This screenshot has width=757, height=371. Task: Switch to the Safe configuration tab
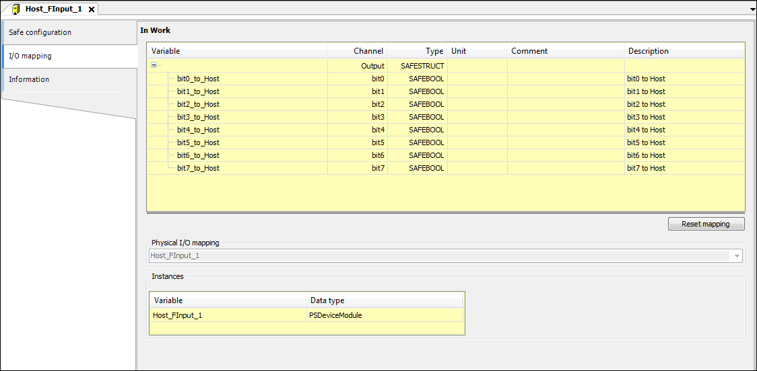40,32
